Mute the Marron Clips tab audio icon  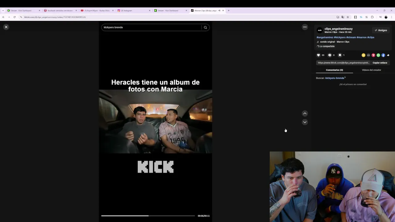pyautogui.click(x=219, y=10)
